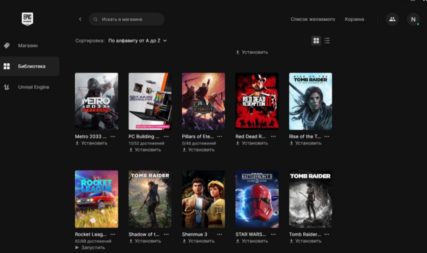Open the Rise of the Tomb Raider cover
This screenshot has width=427, height=253.
[x=311, y=101]
